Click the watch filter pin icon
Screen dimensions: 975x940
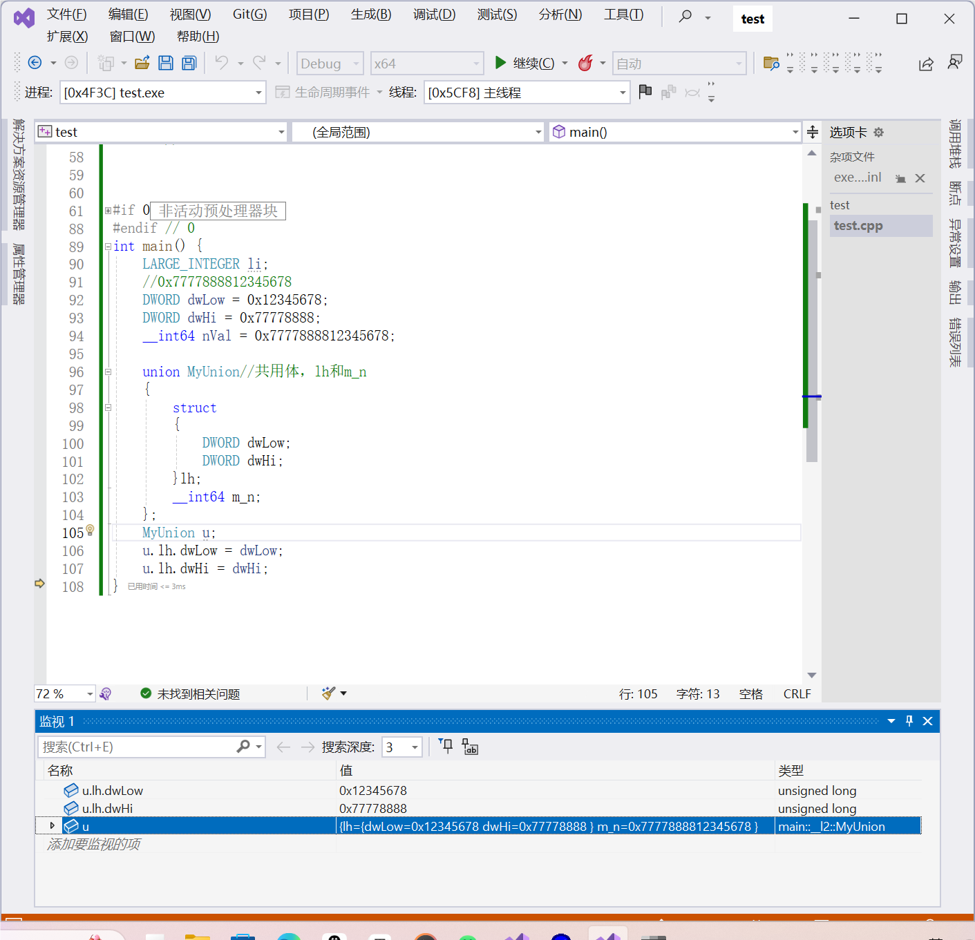[446, 746]
